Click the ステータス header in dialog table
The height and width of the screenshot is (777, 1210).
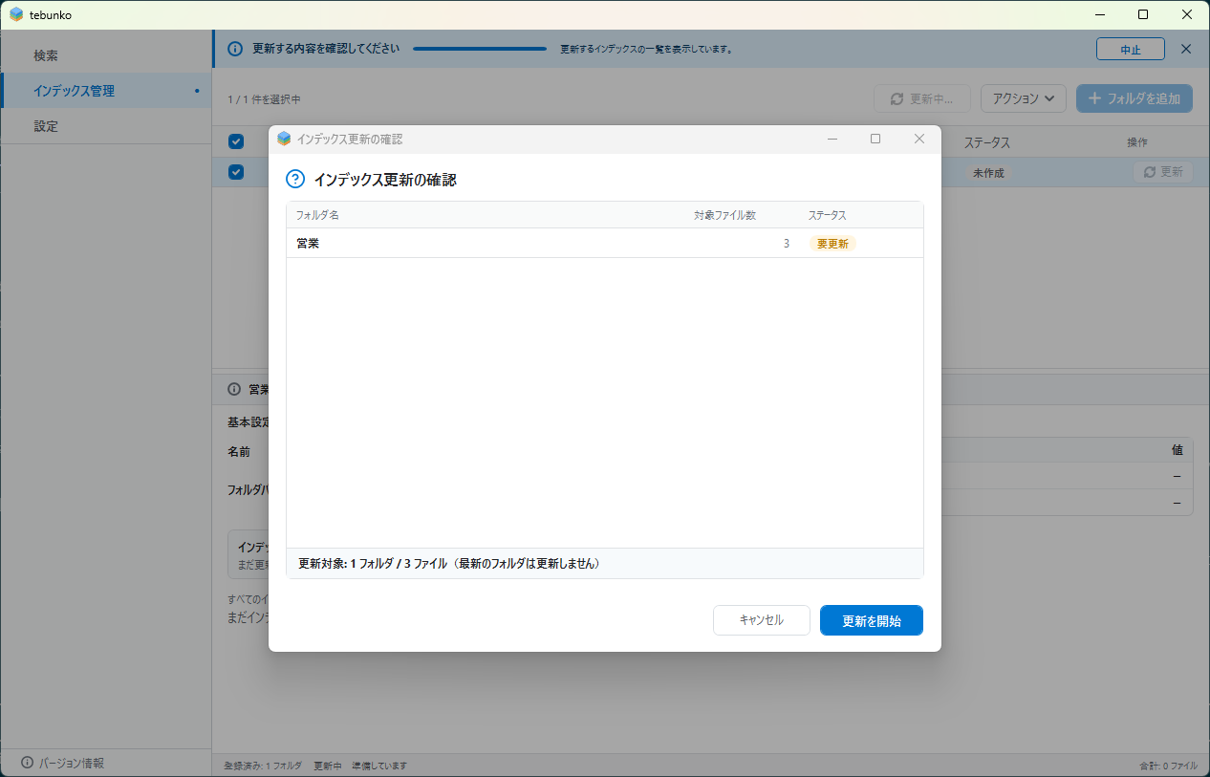pos(827,215)
